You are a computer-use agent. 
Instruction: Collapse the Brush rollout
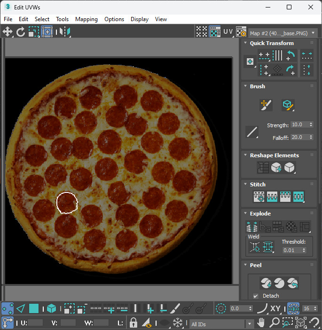tap(245, 86)
